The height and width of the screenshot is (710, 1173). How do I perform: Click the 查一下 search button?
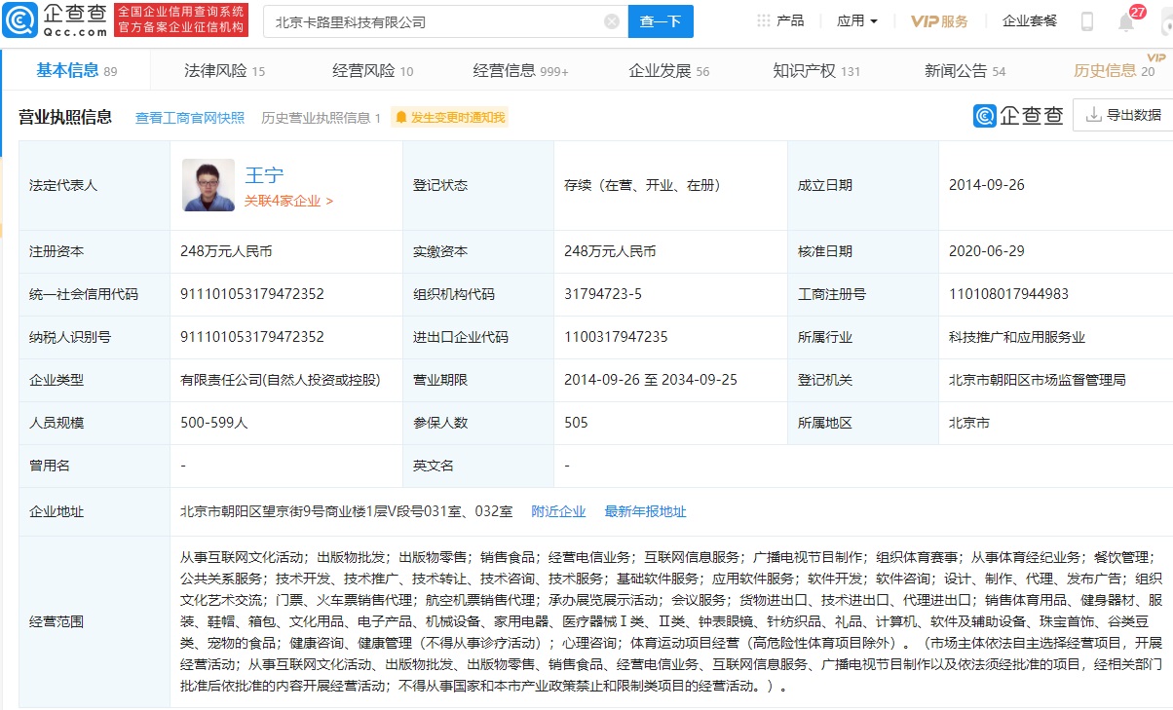pos(661,20)
